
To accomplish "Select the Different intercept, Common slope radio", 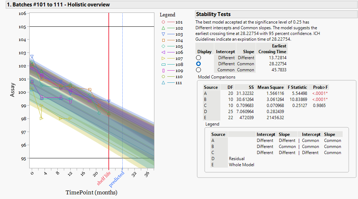I will tap(198, 64).
